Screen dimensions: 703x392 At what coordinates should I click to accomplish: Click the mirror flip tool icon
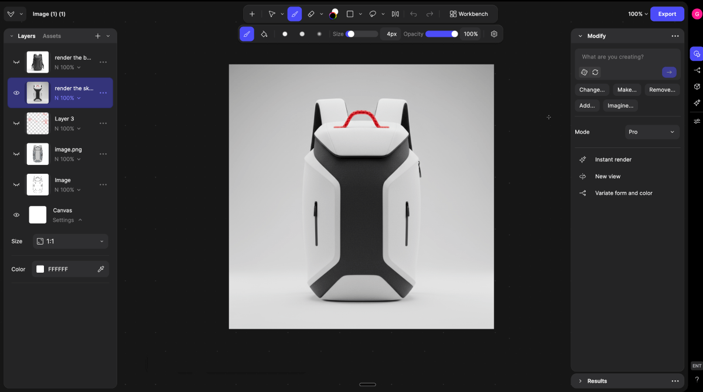pos(395,14)
